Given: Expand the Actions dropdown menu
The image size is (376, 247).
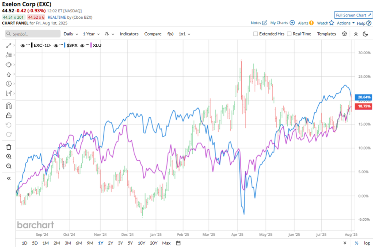Looking at the screenshot, I should [x=346, y=23].
